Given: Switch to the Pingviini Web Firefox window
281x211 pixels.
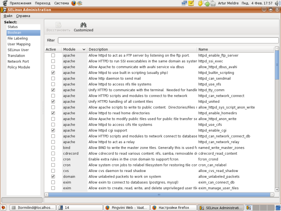Looking at the screenshot, I should pyautogui.click(x=126, y=207).
